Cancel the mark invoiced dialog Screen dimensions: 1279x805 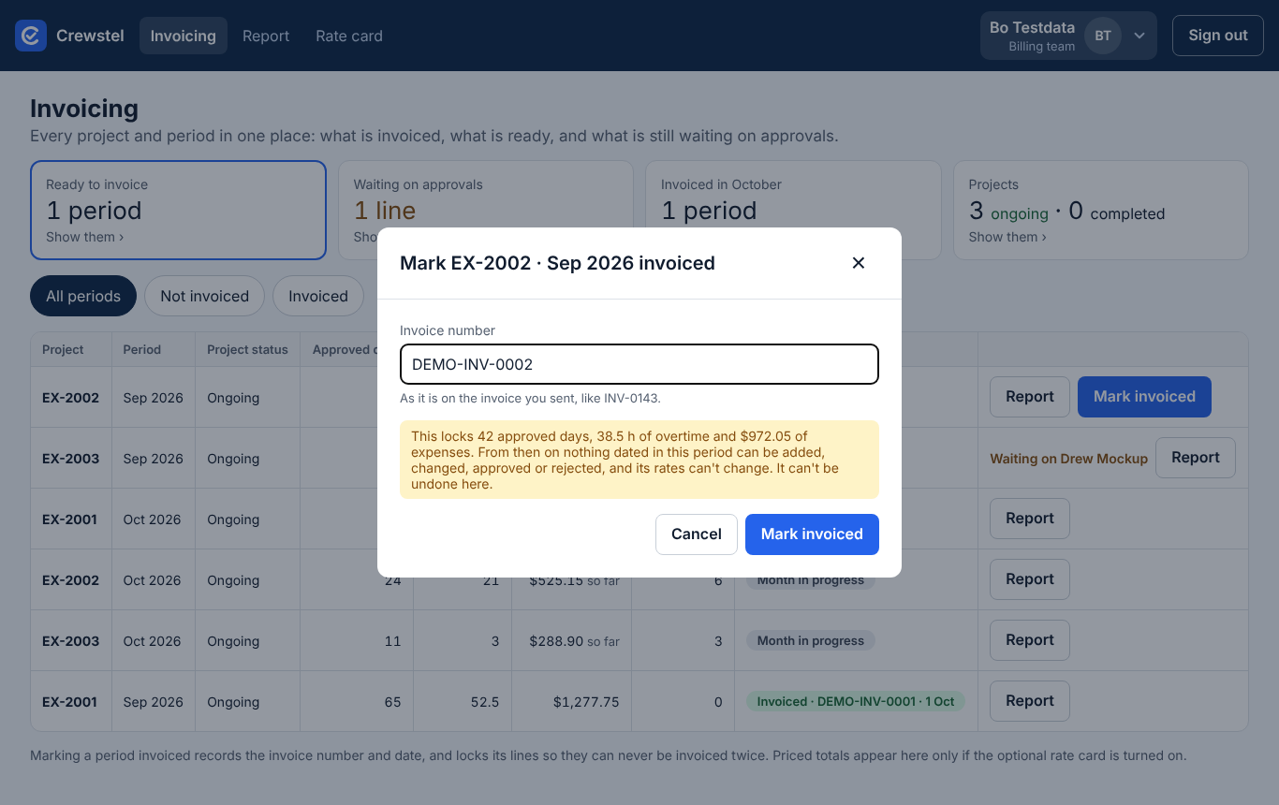[x=697, y=534]
